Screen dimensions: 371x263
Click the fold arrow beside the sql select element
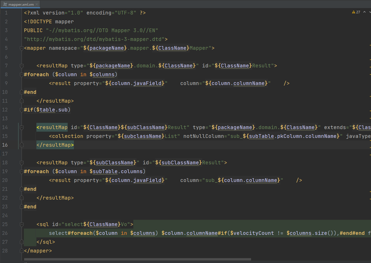(21, 224)
